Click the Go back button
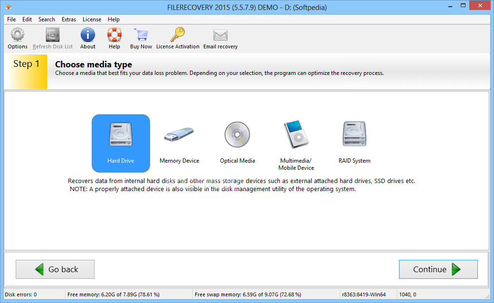The image size is (494, 303). pos(55,269)
